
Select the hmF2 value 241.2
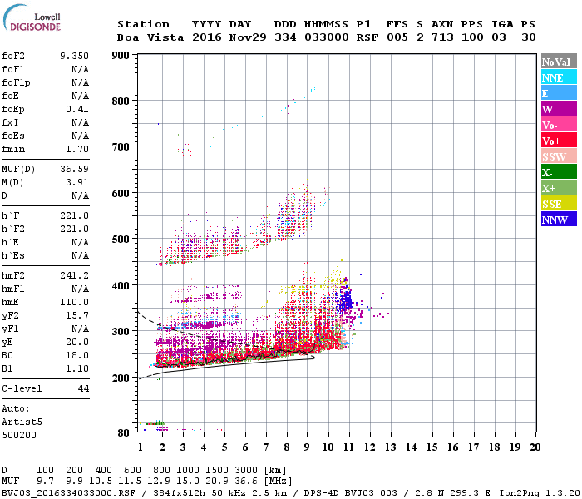coord(74,275)
